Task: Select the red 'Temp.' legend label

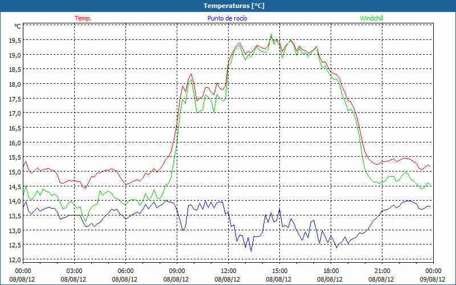Action: pyautogui.click(x=83, y=18)
